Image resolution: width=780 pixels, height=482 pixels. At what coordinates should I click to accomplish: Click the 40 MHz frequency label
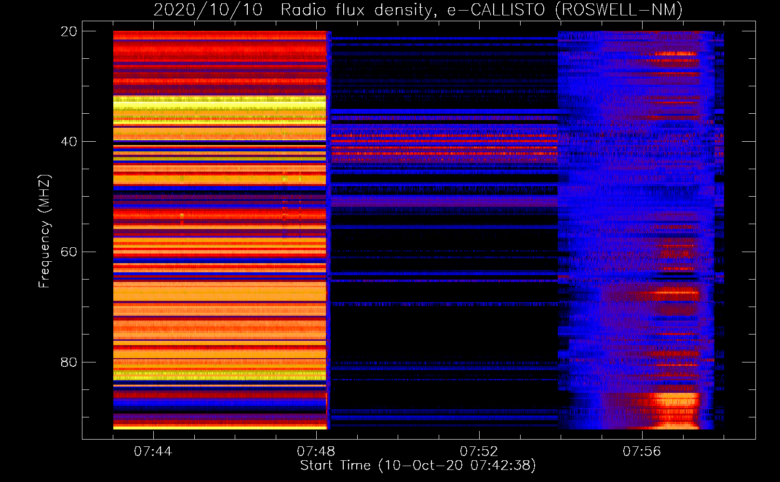(68, 142)
